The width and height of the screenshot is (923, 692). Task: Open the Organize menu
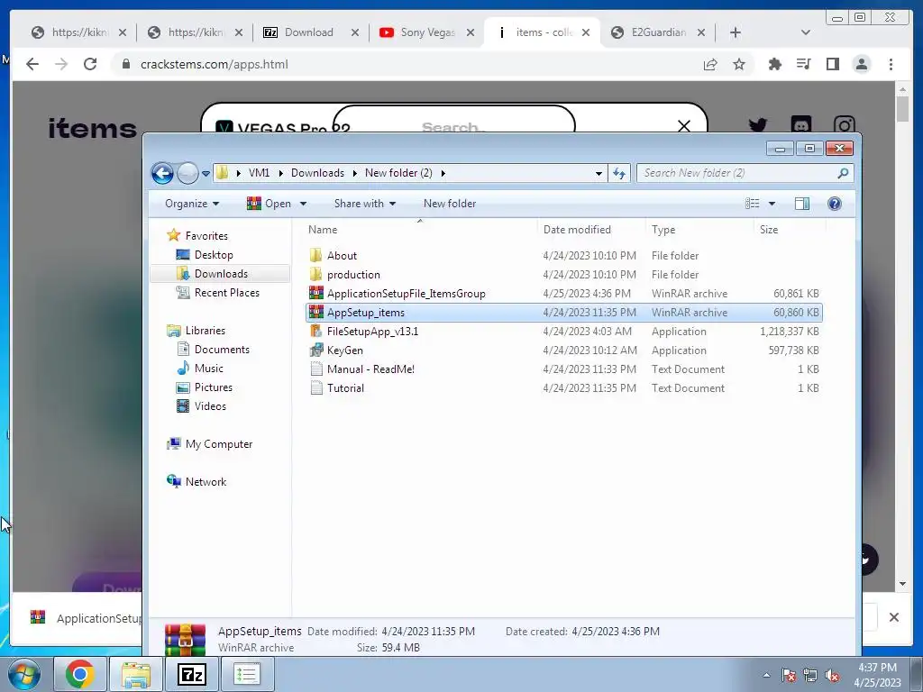click(192, 204)
